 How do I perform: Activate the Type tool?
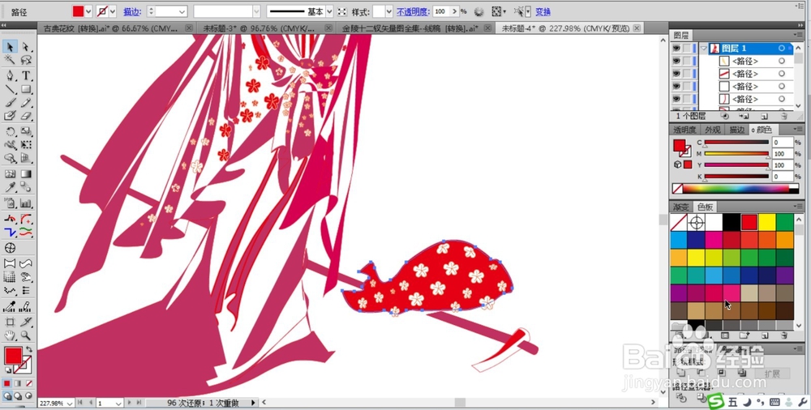(26, 76)
